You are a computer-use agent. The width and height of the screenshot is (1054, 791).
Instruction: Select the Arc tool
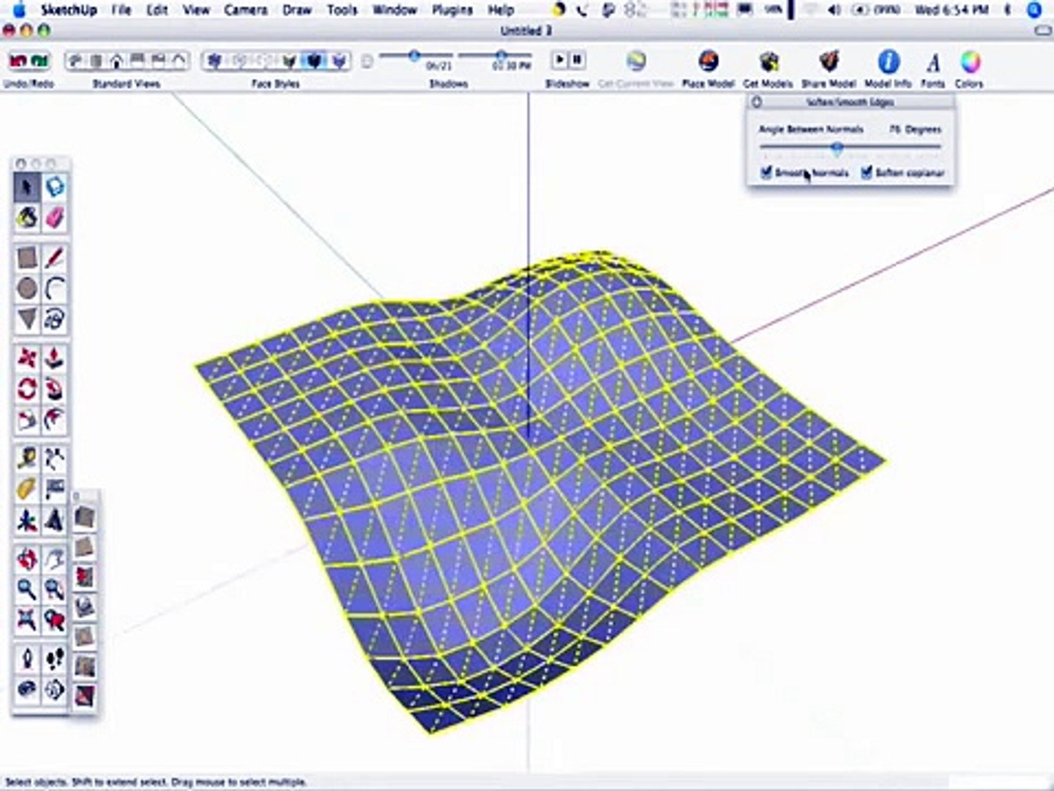click(55, 289)
